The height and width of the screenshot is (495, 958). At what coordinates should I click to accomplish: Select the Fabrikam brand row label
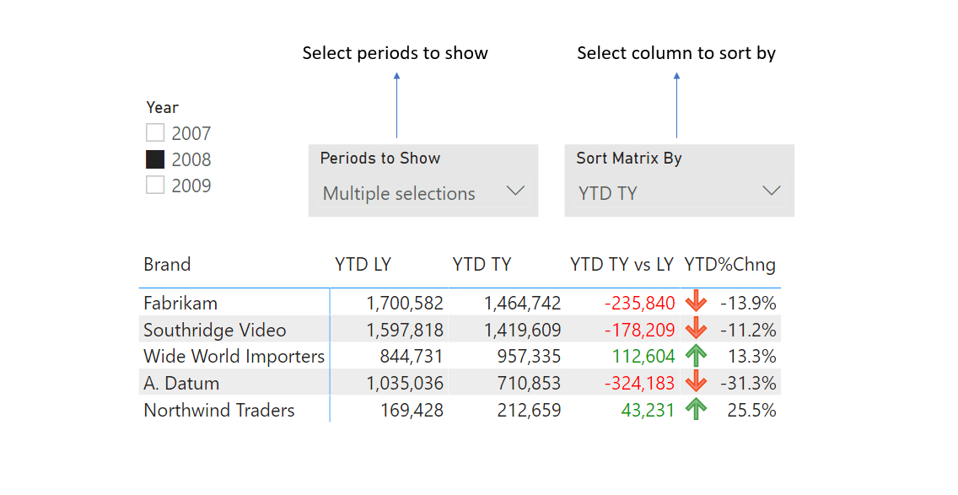click(180, 303)
